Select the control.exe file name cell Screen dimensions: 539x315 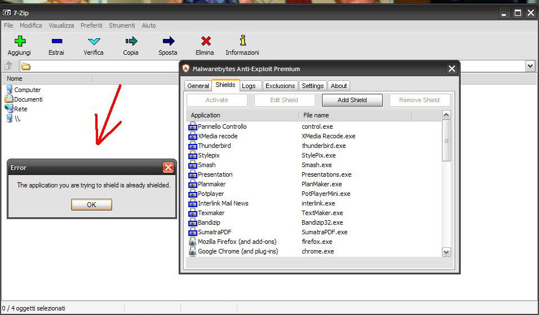pyautogui.click(x=317, y=126)
